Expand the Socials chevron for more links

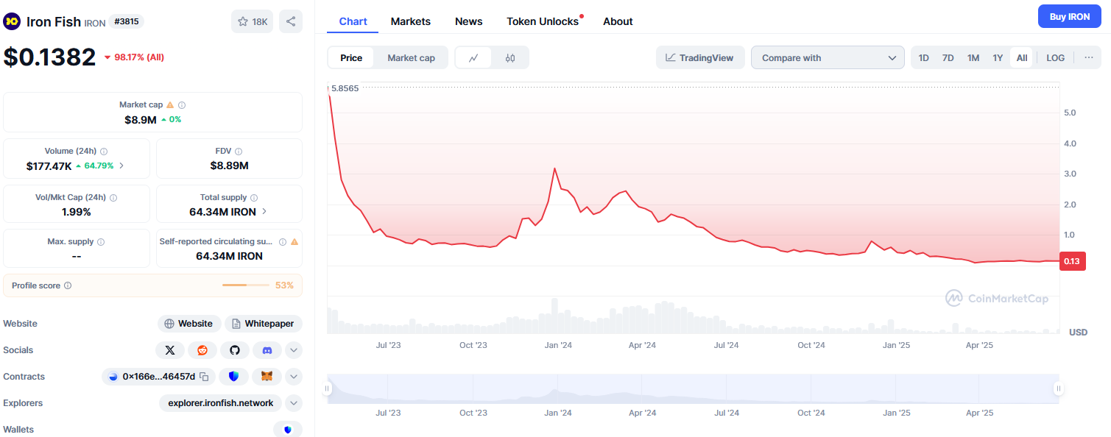point(293,349)
